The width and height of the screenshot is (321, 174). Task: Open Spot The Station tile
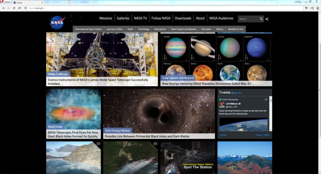click(188, 158)
